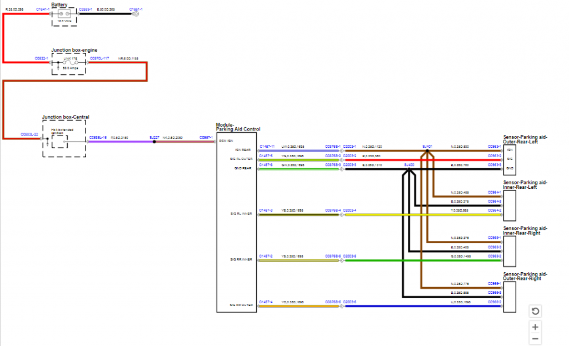The width and height of the screenshot is (569, 346).
Task: Open connector link C0964-1
Action: tap(494, 192)
